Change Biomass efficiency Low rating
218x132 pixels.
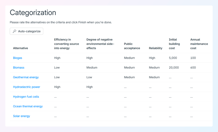click(57, 68)
